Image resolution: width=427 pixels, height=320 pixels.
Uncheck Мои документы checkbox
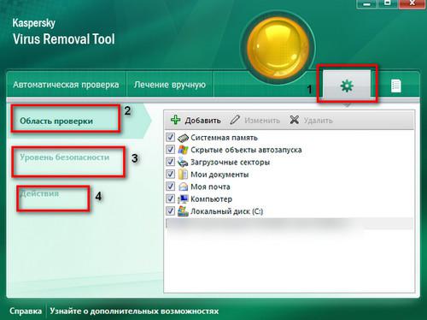(x=170, y=174)
